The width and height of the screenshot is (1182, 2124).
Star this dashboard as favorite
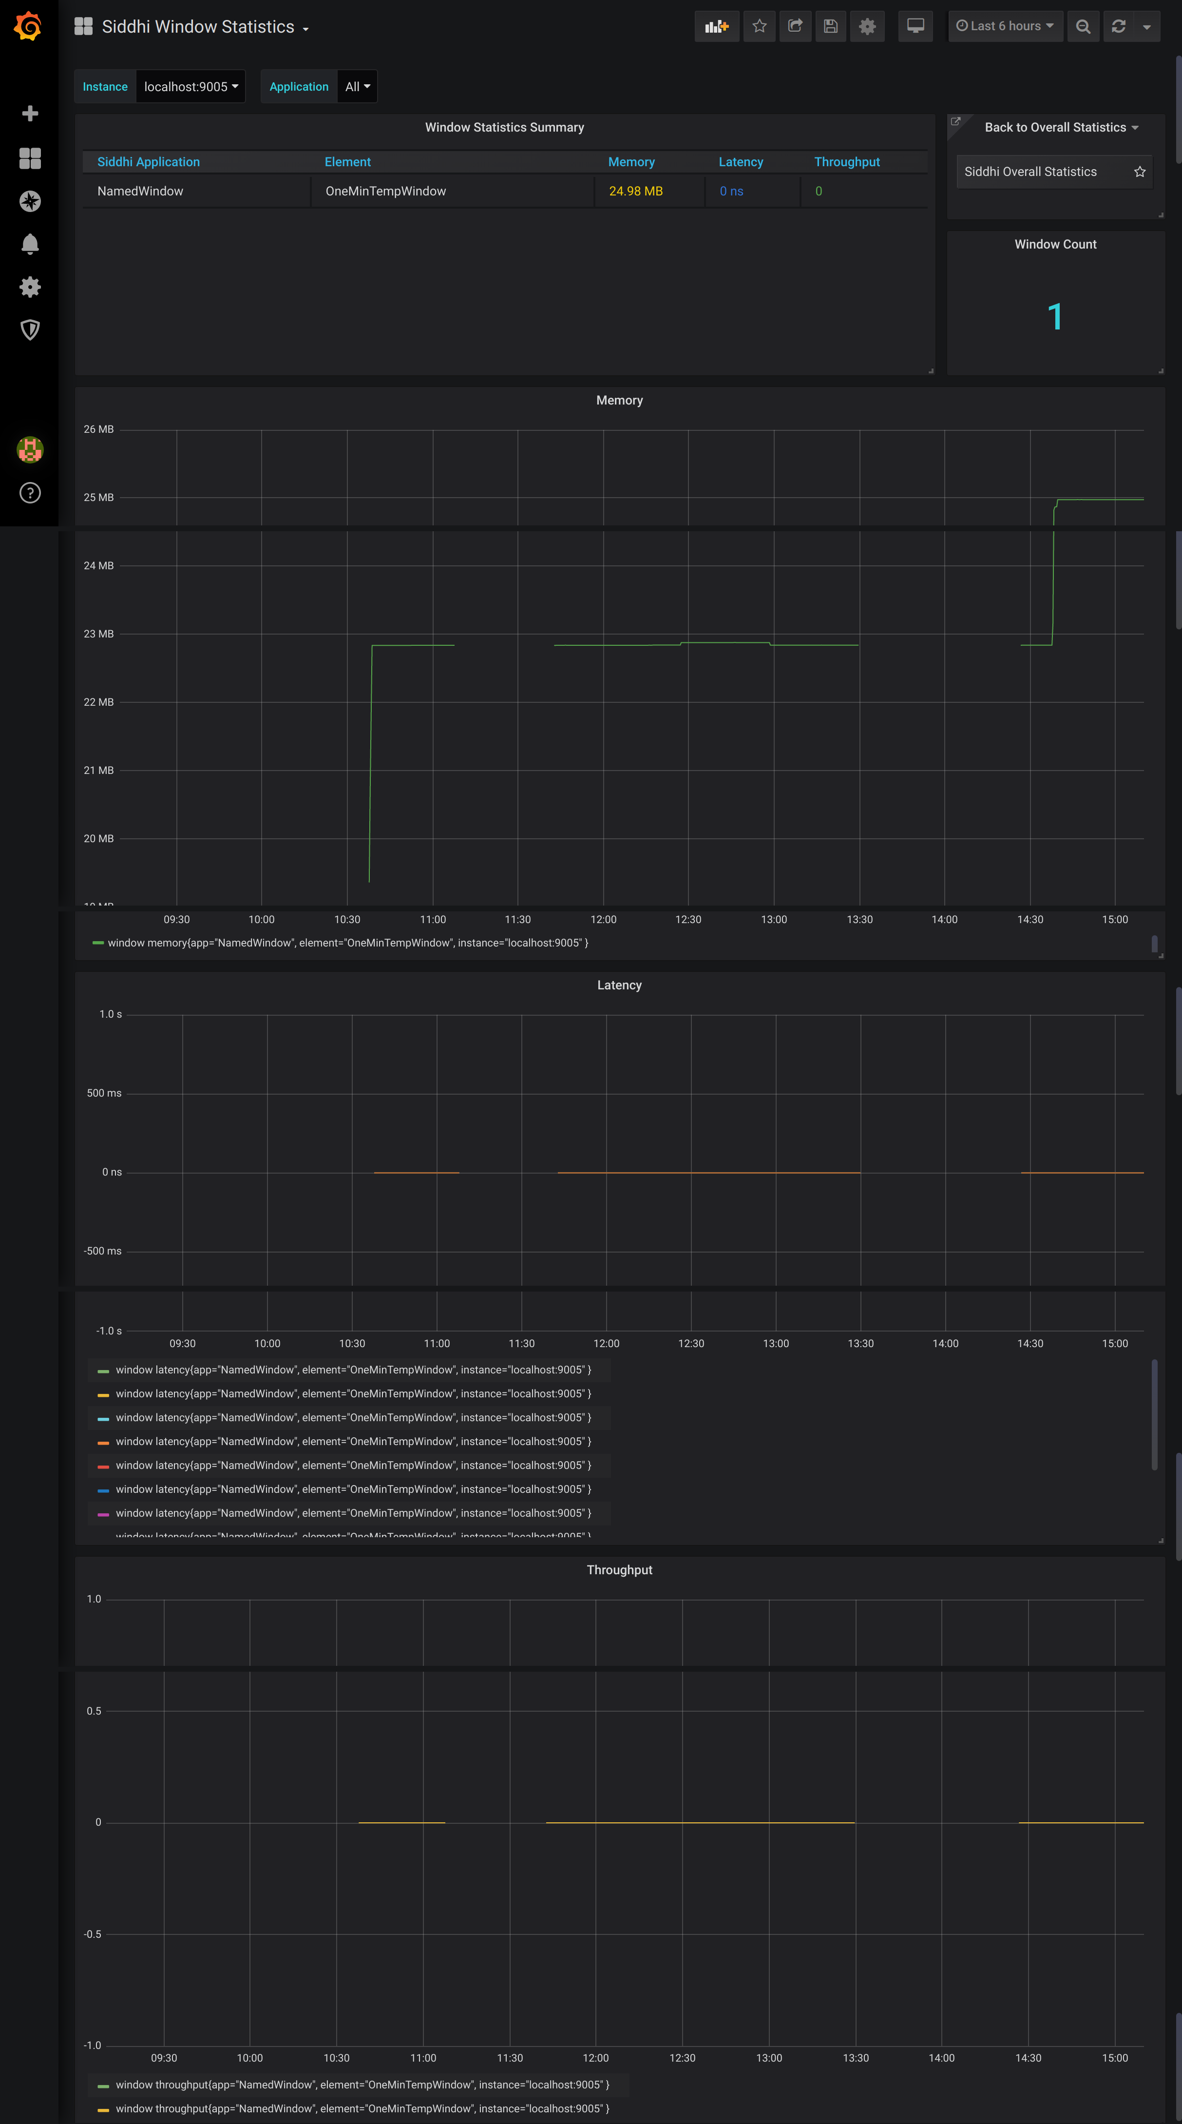[759, 26]
